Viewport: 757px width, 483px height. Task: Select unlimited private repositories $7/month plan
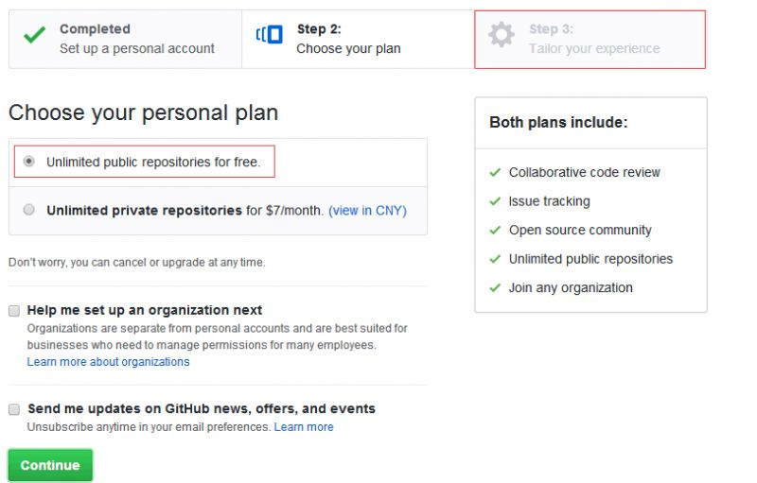(x=29, y=210)
